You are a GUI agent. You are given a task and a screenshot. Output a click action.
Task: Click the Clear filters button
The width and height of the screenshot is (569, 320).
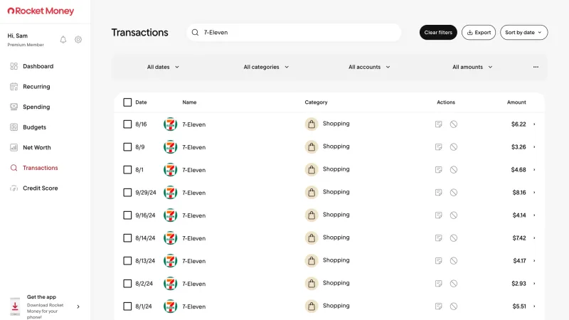[x=438, y=32]
